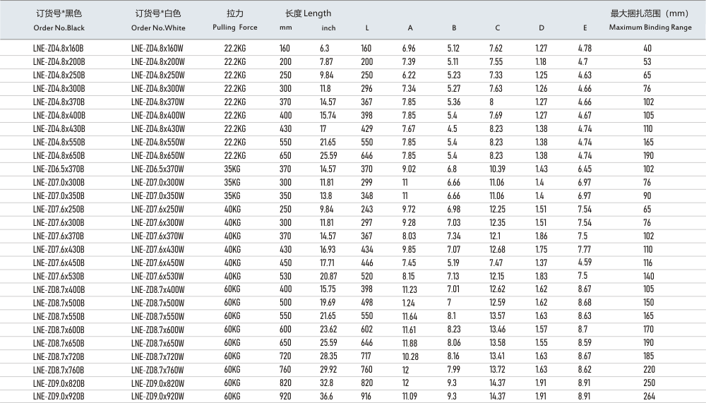Select the LNE-ZD4.8x370B cell
The width and height of the screenshot is (706, 403).
click(59, 102)
